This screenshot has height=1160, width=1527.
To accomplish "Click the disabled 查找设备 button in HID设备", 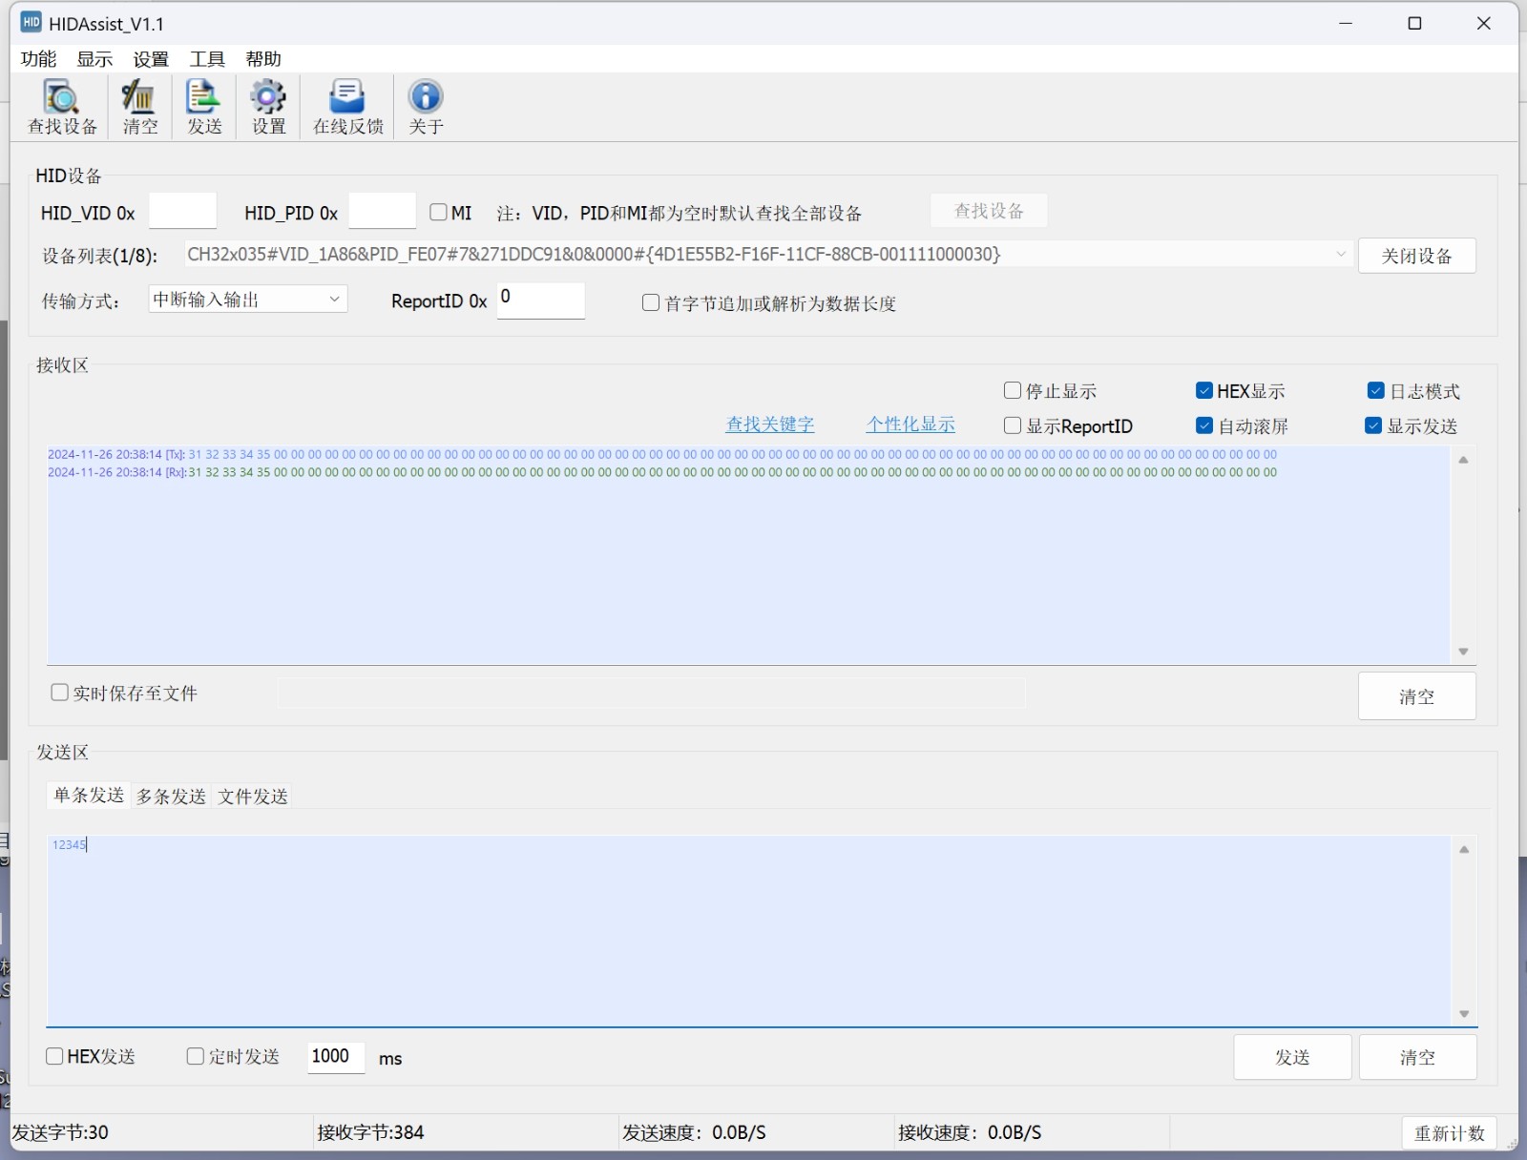I will pos(989,211).
